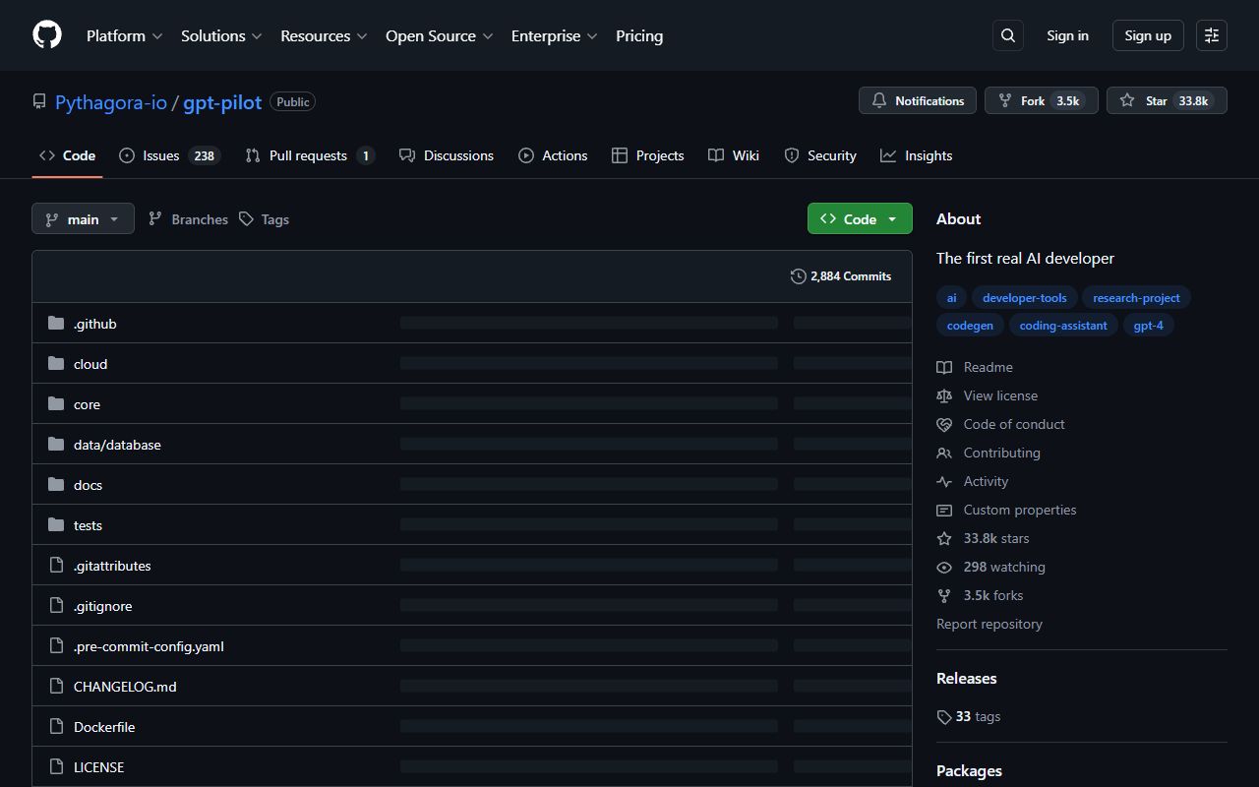
Task: Click the tag icon next to 33 tags
Action: tap(944, 717)
